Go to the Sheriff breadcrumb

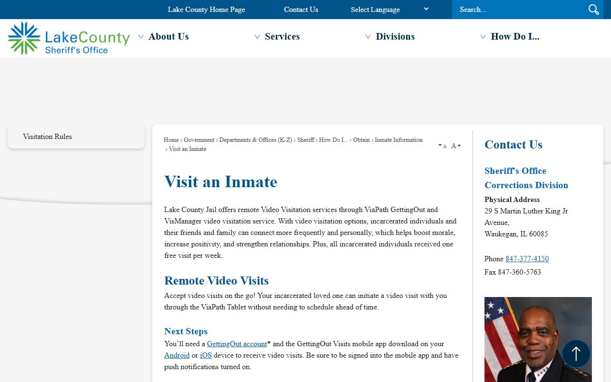tap(305, 140)
